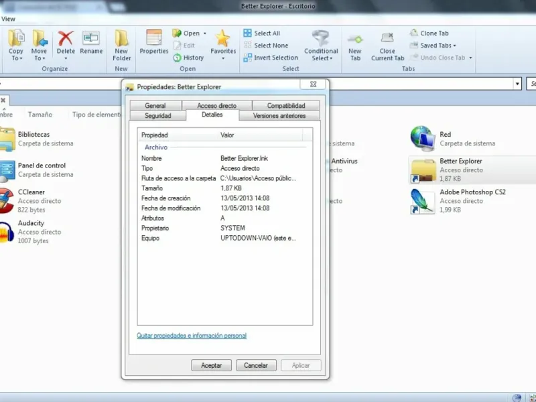536x402 pixels.
Task: Open the Compatibilidad tab
Action: [286, 106]
